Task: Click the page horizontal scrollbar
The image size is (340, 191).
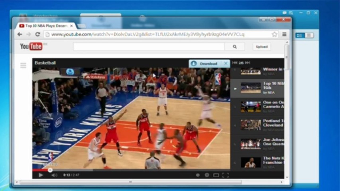Action: pos(130,182)
